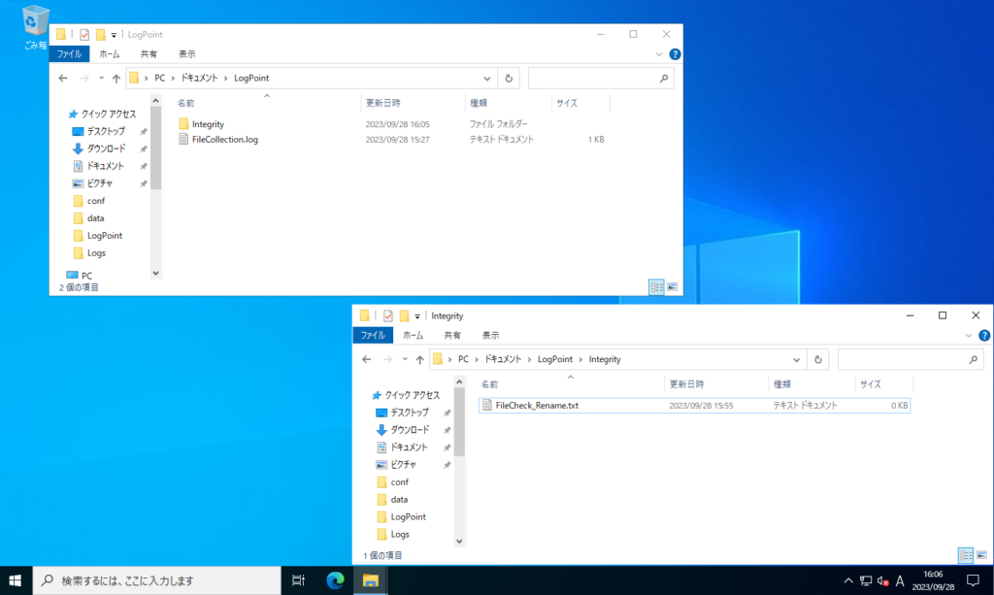Open the notification center icon
The image size is (994, 595).
pyautogui.click(x=973, y=580)
